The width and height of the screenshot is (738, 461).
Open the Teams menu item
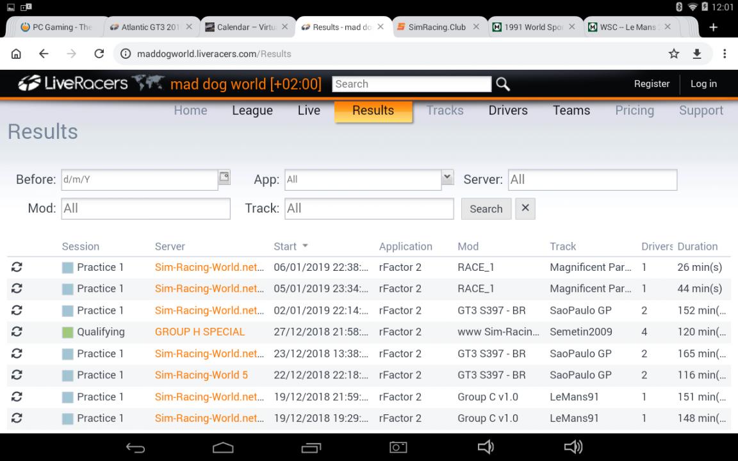[571, 111]
